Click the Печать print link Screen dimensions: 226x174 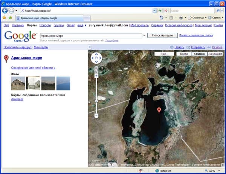pyautogui.click(x=179, y=47)
